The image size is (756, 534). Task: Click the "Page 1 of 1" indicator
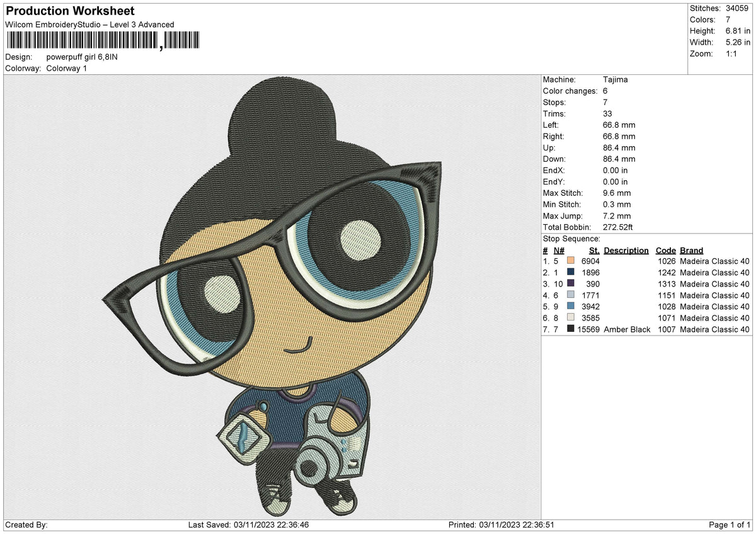pos(730,525)
